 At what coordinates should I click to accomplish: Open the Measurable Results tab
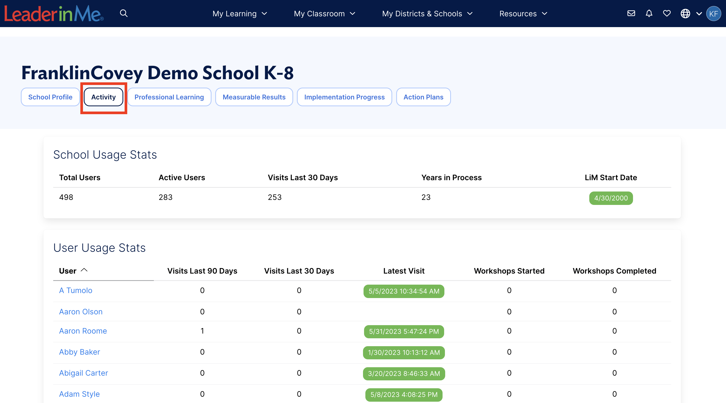tap(254, 97)
